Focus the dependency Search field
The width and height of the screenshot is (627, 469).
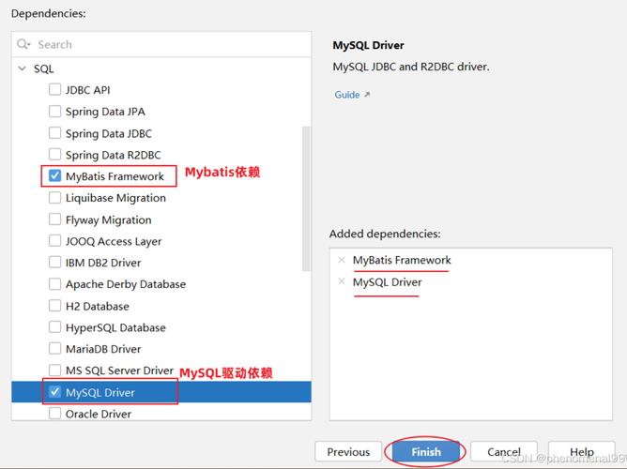[x=161, y=44]
